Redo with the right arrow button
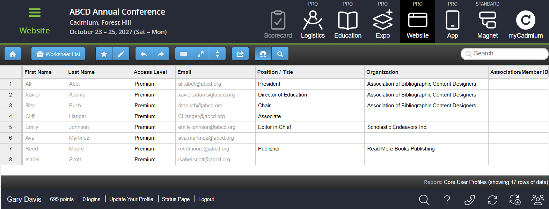The image size is (549, 209). coord(161,54)
